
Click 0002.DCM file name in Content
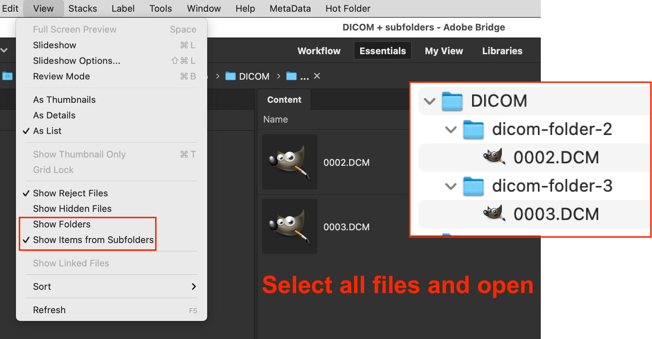[x=346, y=163]
